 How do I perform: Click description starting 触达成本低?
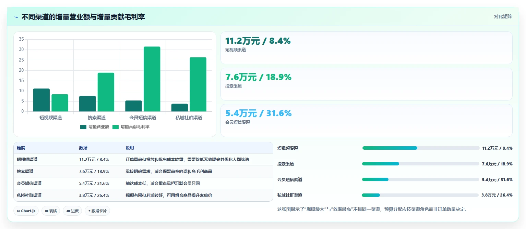point(163,183)
